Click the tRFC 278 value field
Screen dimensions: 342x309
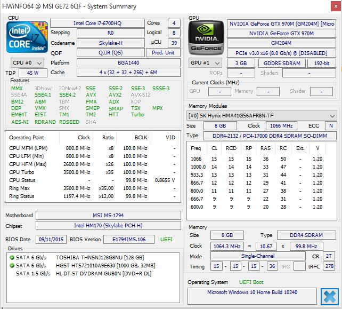tap(329, 266)
